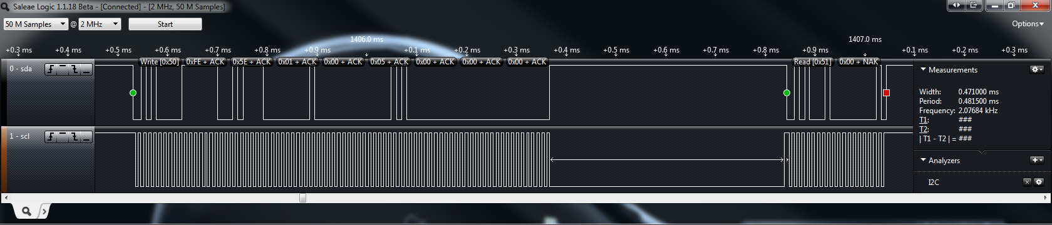The height and width of the screenshot is (225, 1052).
Task: Add a new analyzer with plus button
Action: [x=1037, y=160]
